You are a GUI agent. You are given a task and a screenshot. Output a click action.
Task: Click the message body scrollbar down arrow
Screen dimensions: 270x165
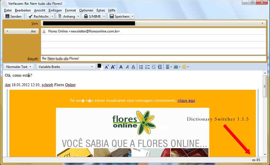tap(265, 154)
